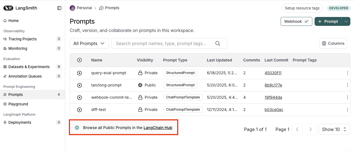The image size is (354, 151).
Task: Click the lock icon in the diff-test row
Action: [140, 110]
